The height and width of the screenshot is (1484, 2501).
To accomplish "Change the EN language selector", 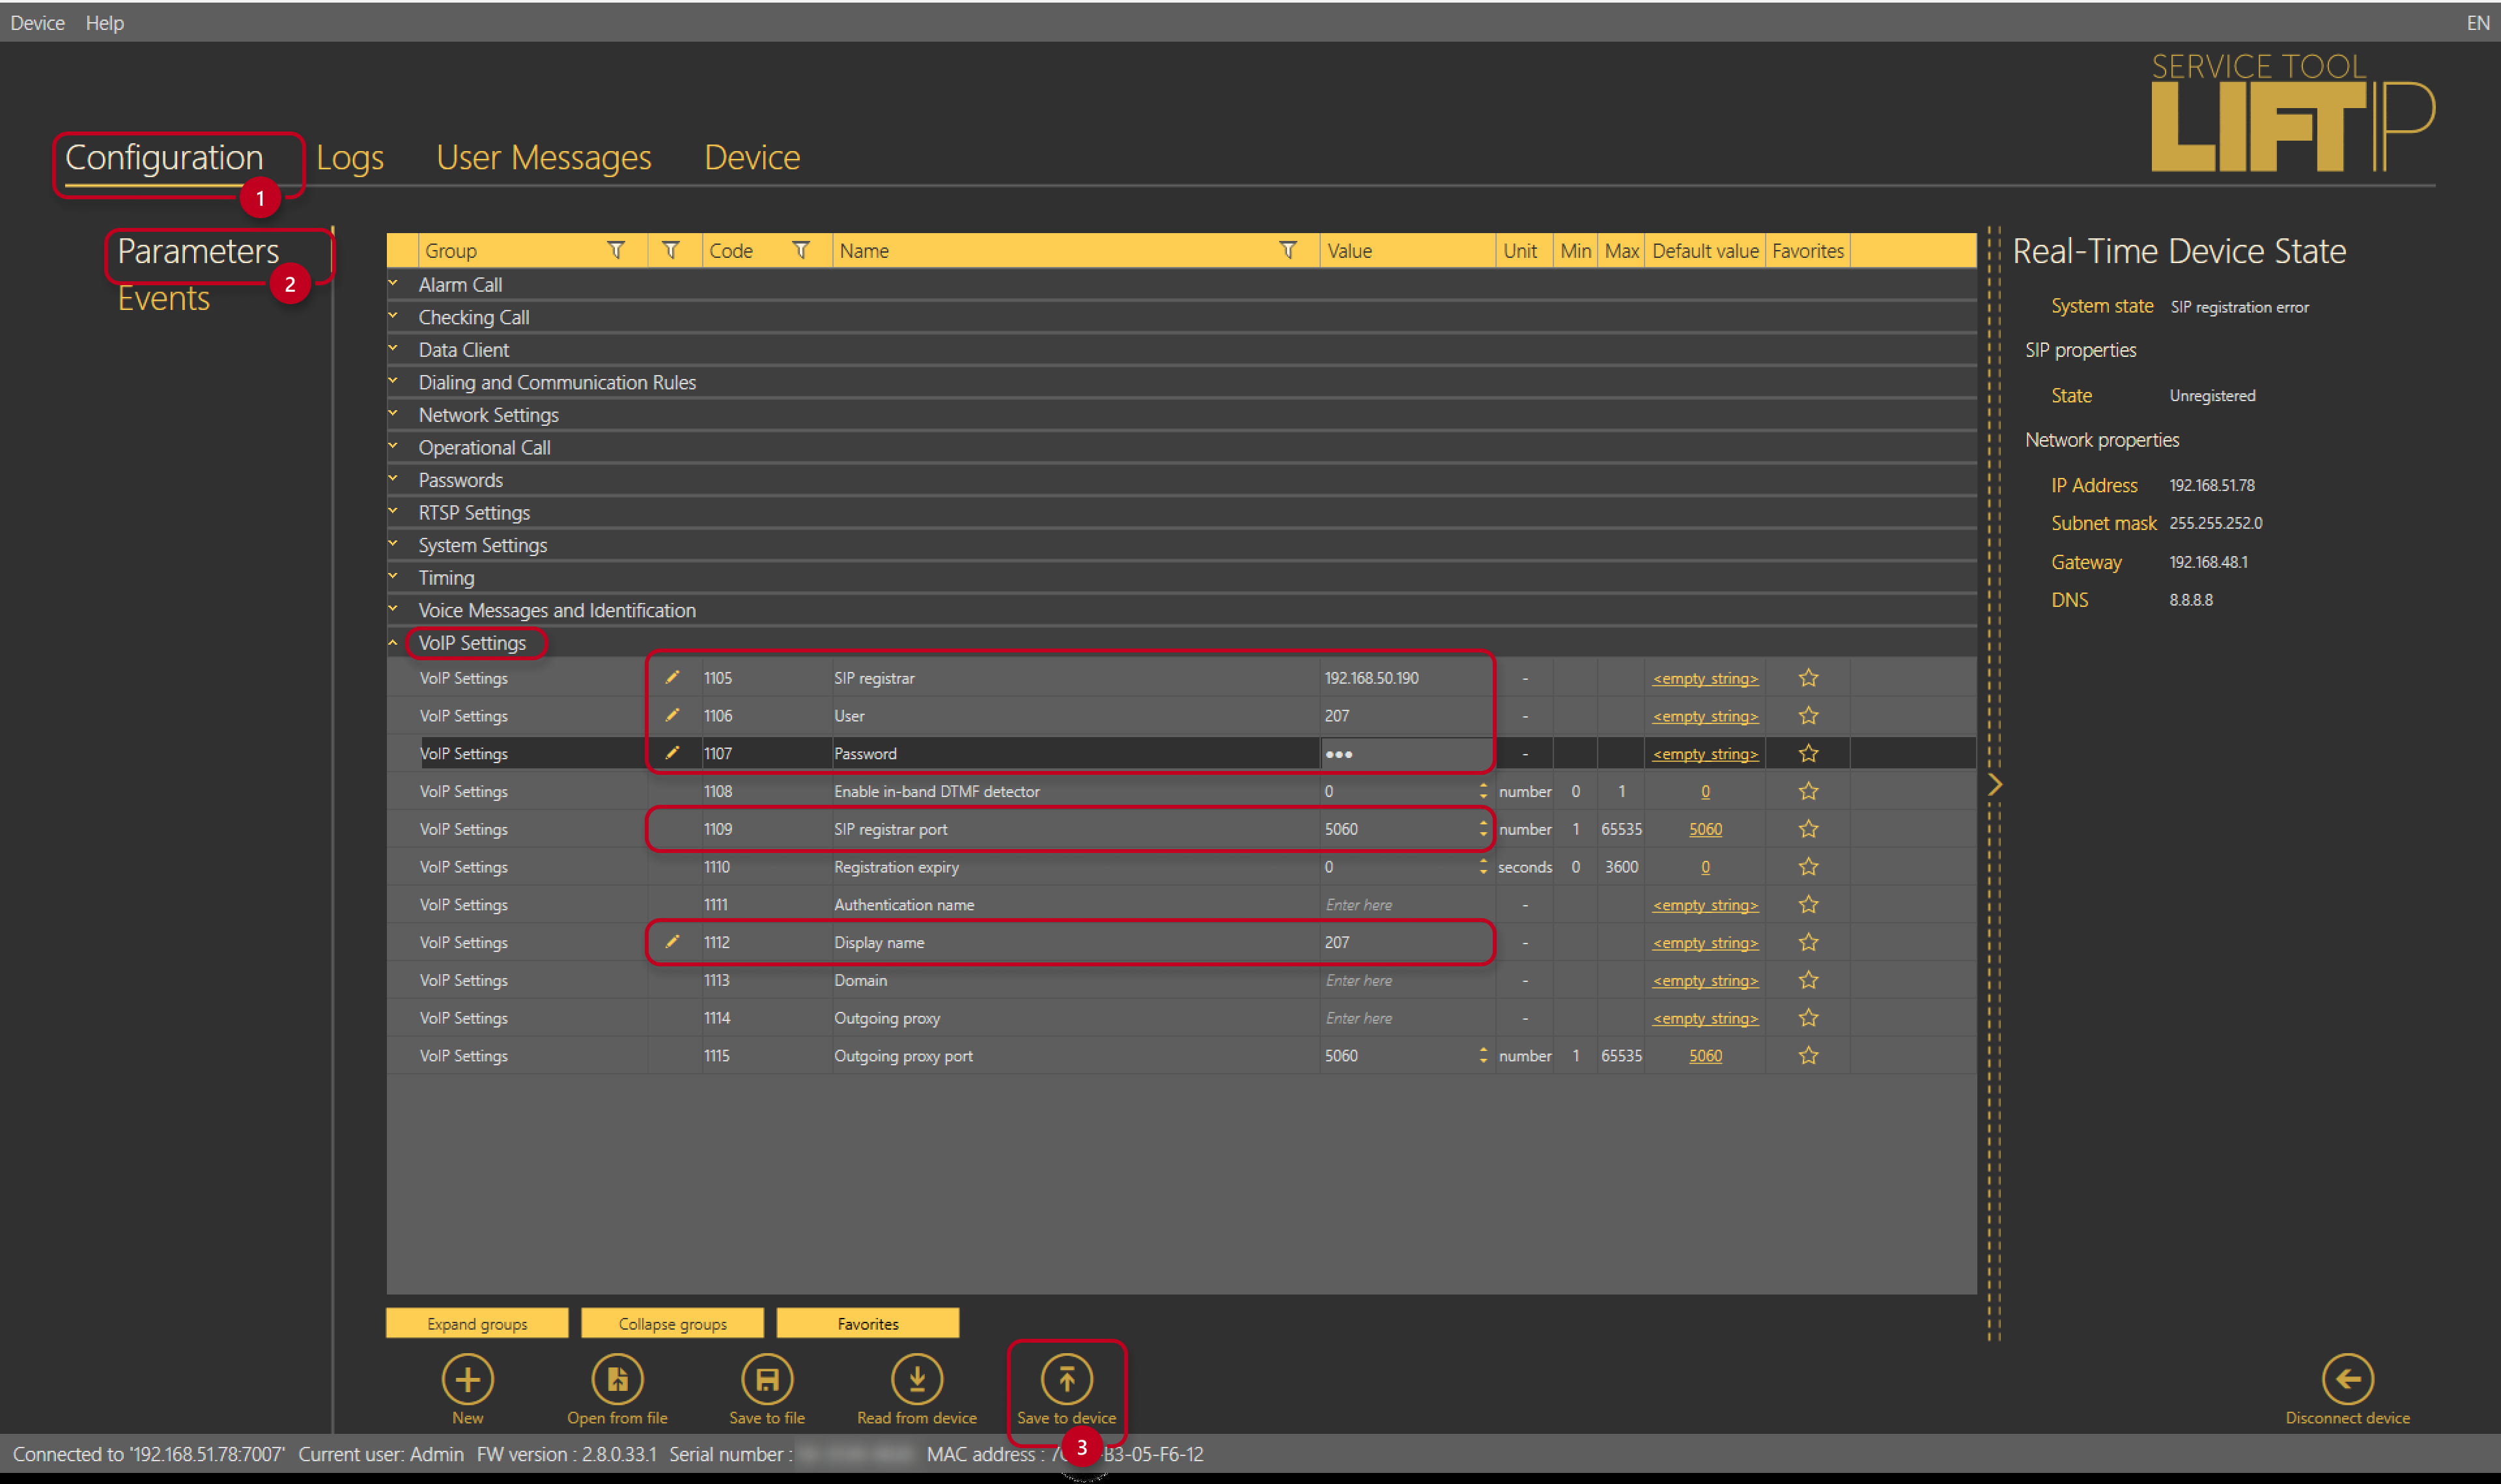I will pyautogui.click(x=2477, y=22).
